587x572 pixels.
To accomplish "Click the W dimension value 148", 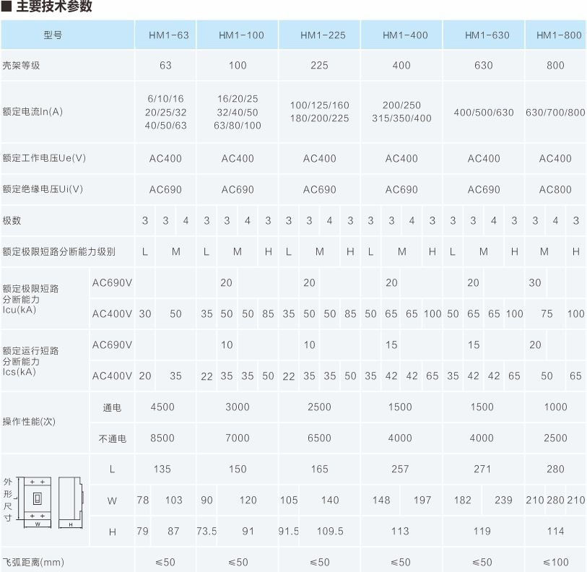I will pos(381,500).
